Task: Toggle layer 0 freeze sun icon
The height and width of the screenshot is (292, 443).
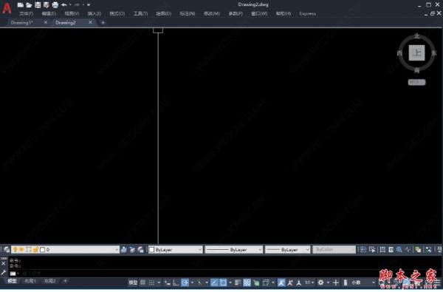Action: [x=21, y=250]
